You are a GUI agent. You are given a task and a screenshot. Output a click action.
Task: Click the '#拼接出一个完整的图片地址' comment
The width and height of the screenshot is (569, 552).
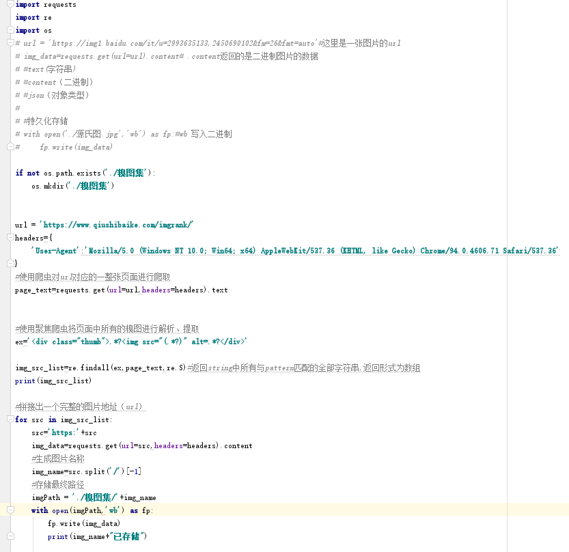[x=80, y=406]
